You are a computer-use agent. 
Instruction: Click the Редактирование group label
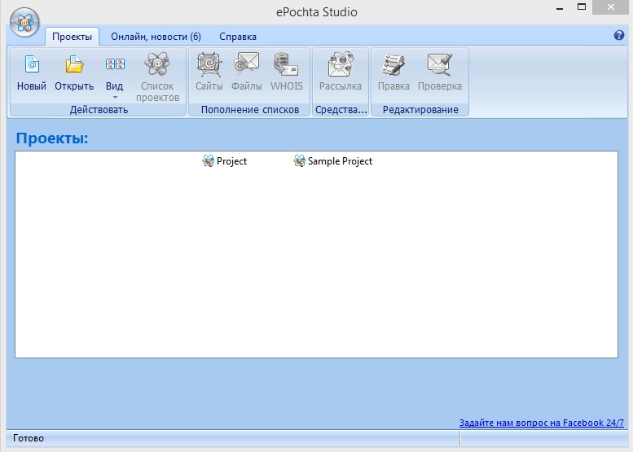pos(420,110)
